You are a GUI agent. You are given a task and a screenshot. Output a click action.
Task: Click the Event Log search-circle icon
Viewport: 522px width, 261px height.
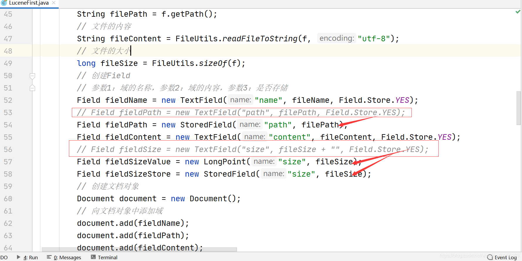coord(490,257)
